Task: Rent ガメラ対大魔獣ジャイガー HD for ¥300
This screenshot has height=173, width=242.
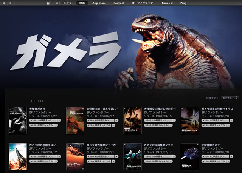Action: point(101,156)
